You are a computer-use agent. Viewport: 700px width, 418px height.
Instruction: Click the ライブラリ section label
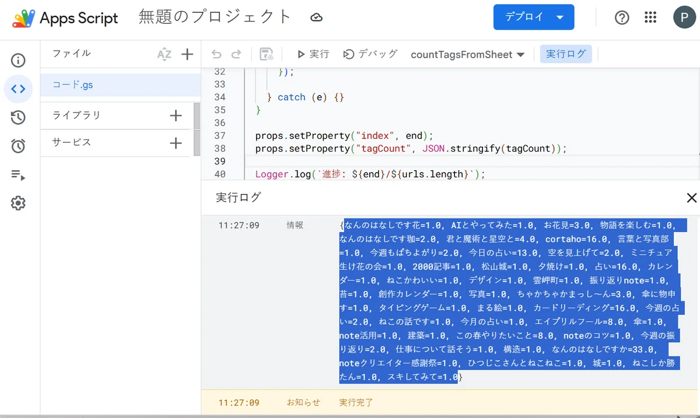click(76, 115)
